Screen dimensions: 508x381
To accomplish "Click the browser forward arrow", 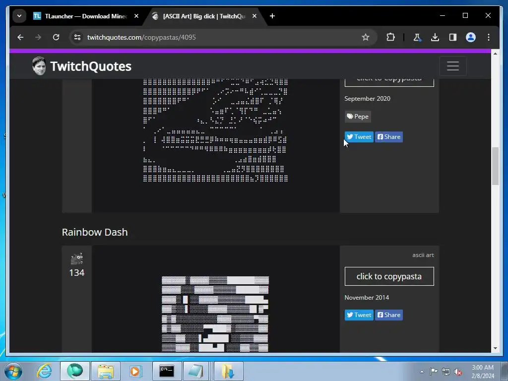I will pos(38,37).
